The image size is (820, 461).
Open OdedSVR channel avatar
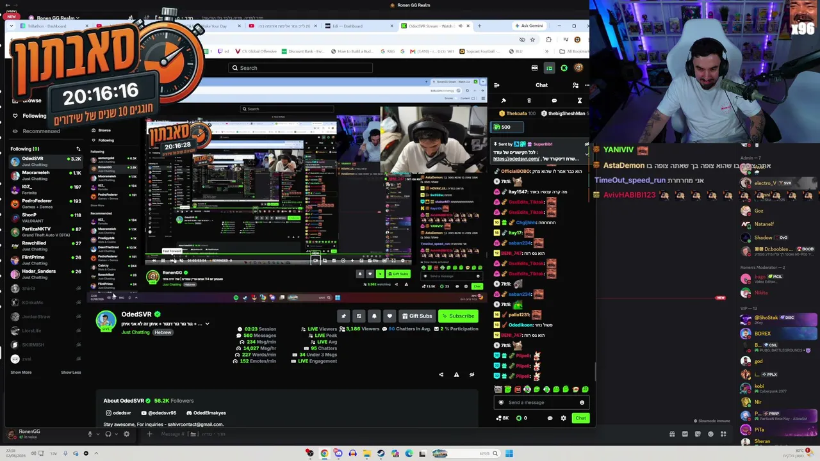(x=106, y=320)
